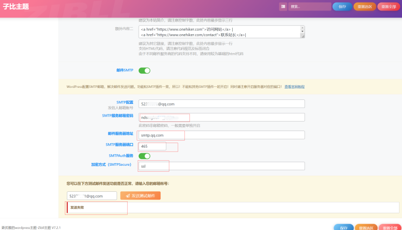Click the top orange 重置选区 button
402x230 pixels.
[x=365, y=7]
